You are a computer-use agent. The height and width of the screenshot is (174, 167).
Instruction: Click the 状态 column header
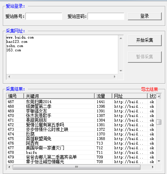pos(152,96)
